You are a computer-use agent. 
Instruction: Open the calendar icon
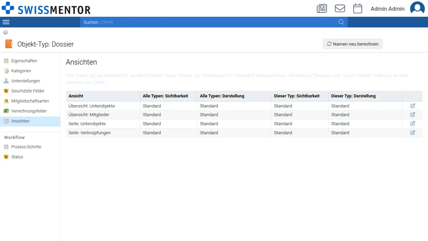(358, 8)
